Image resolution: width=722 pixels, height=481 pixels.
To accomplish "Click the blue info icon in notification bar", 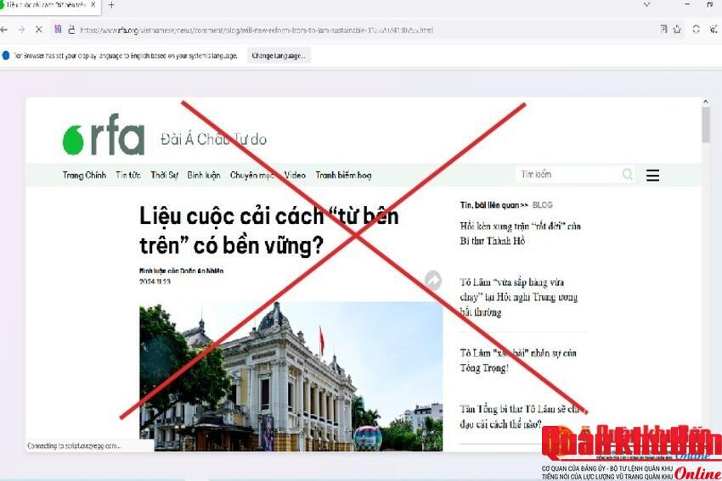I will (x=6, y=56).
